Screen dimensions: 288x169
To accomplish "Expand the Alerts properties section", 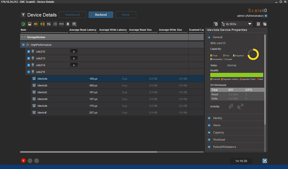I will point(209,125).
